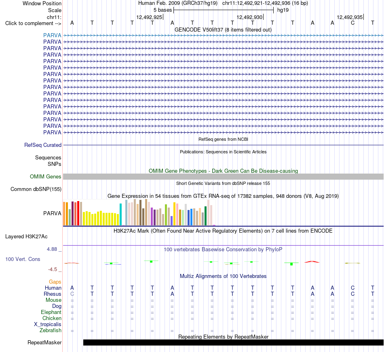
Task: Click the Scale label
Action: (55, 10)
